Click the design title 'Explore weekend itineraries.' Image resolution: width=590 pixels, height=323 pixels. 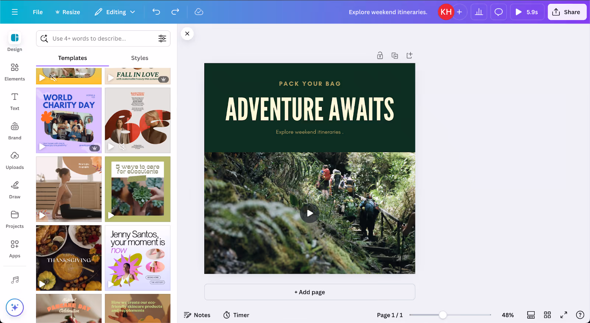point(388,12)
